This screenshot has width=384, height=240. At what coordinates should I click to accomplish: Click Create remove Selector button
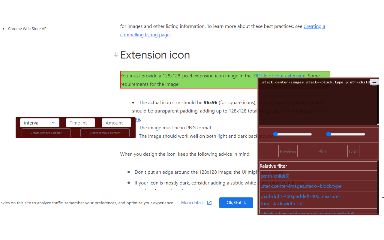coord(46,133)
